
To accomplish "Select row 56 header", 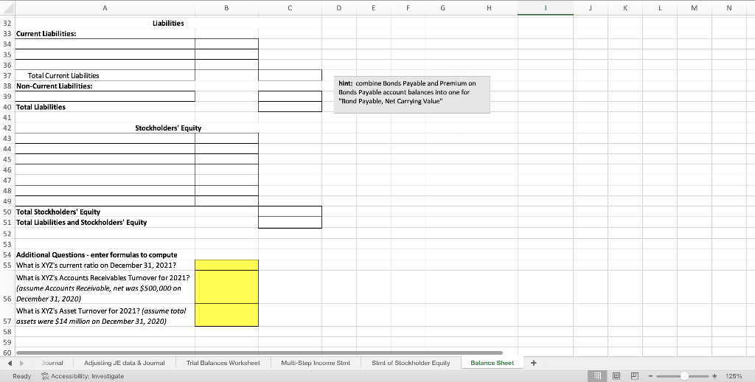I will click(7, 287).
